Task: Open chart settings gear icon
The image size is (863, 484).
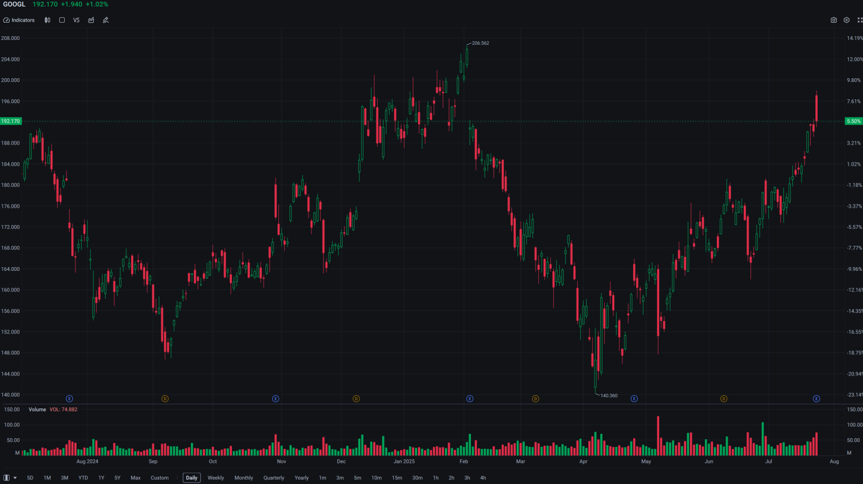Action: 846,20
